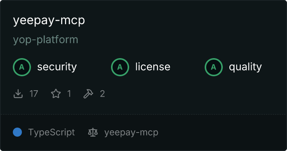
Task: Click the hammer tools icon
Action: (x=88, y=94)
